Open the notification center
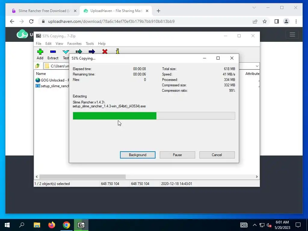This screenshot has height=231, width=308. pyautogui.click(x=298, y=225)
